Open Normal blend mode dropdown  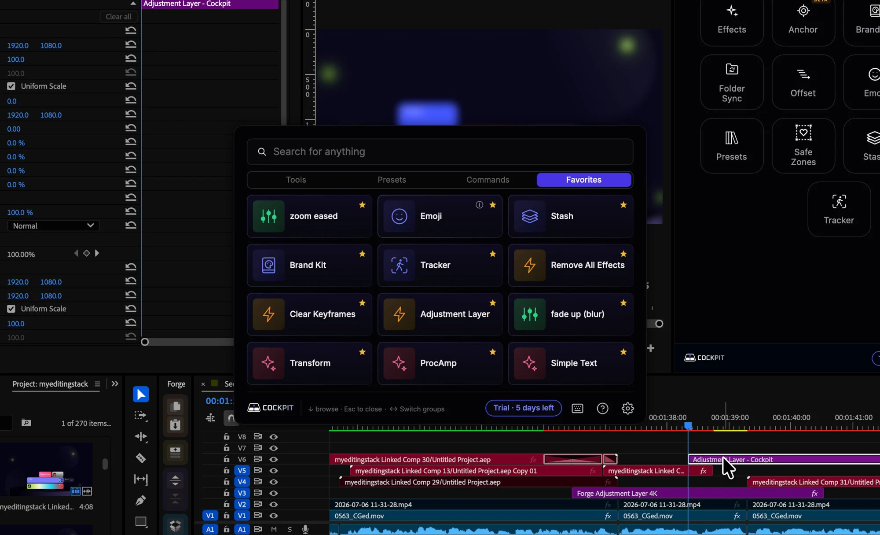[x=53, y=226]
